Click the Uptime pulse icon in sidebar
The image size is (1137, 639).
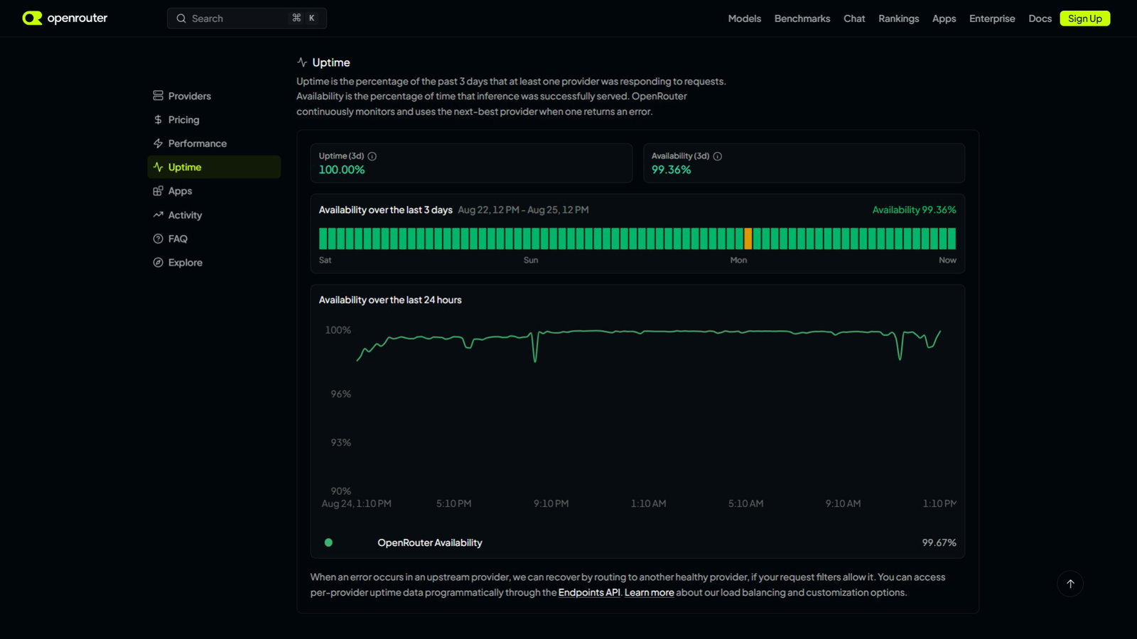(x=158, y=168)
